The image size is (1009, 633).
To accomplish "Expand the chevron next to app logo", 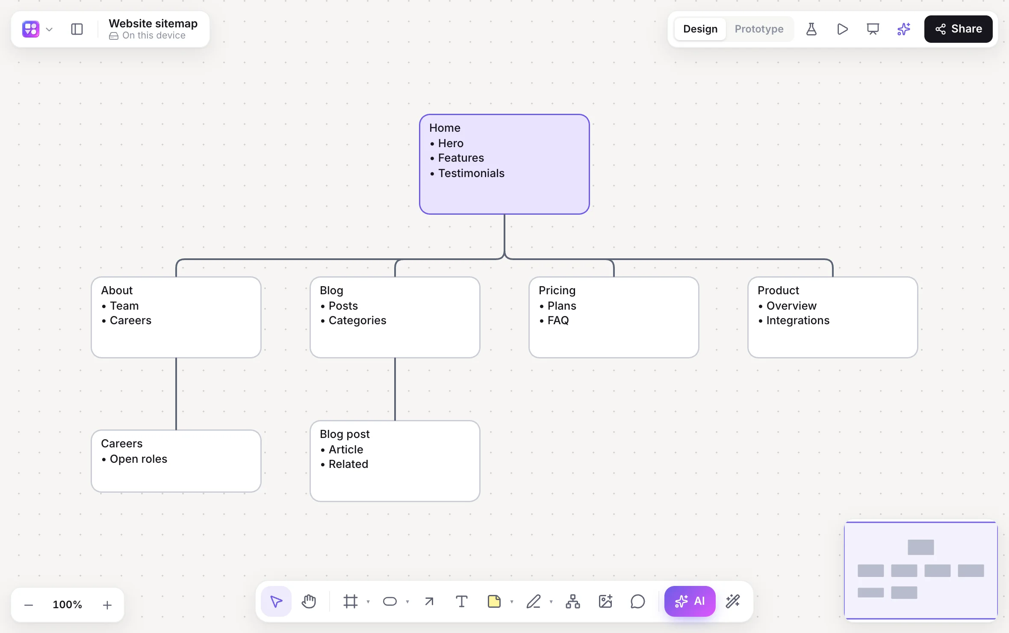I will pos(49,30).
